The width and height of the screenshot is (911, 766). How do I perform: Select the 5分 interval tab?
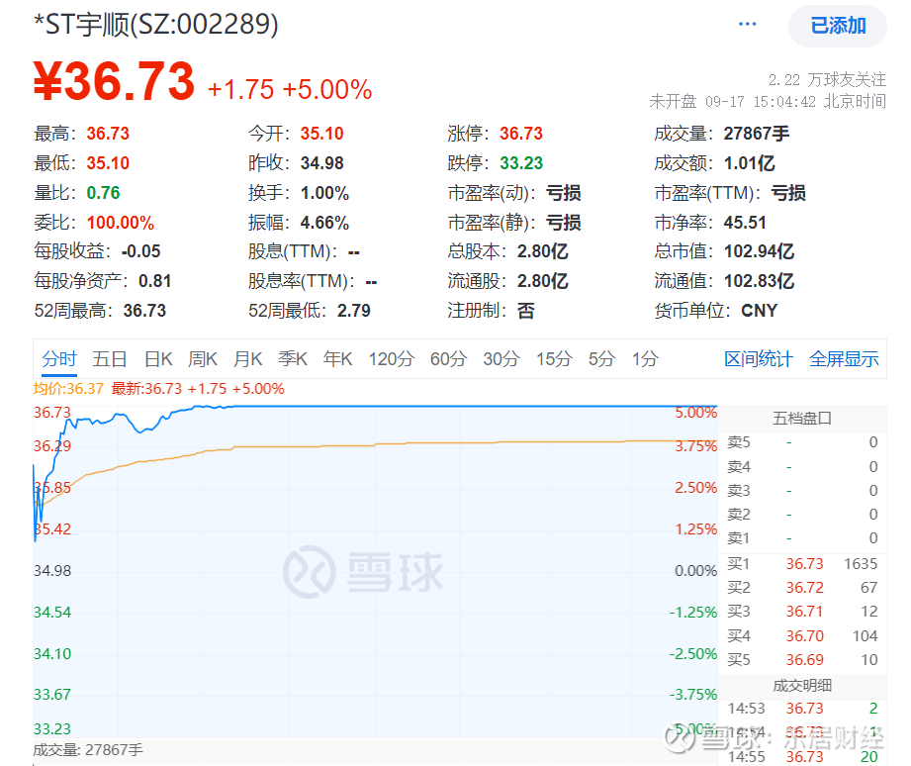point(601,358)
